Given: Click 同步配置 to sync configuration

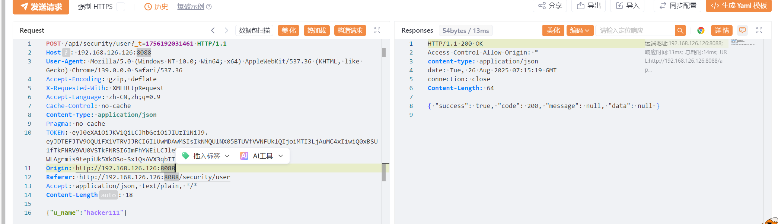Looking at the screenshot, I should point(677,6).
